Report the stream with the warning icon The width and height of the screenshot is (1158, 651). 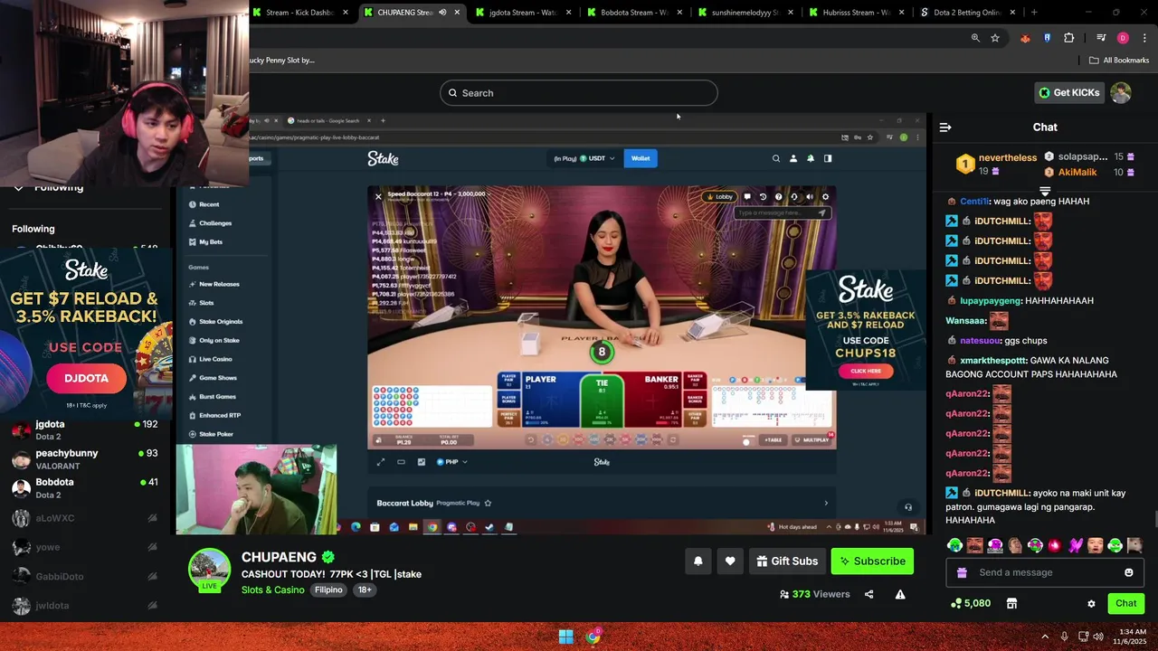900,594
